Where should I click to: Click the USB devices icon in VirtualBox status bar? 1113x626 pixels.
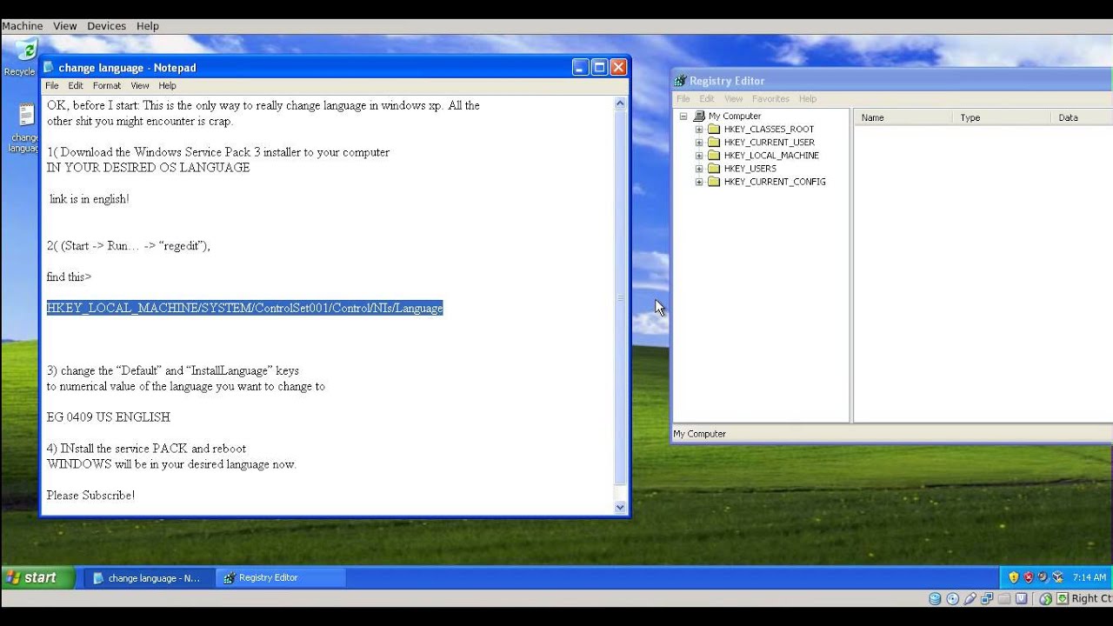tap(970, 598)
